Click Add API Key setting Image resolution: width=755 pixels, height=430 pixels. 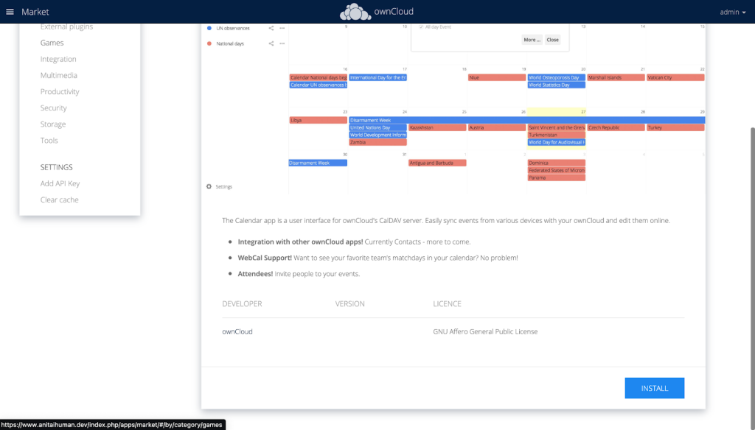point(60,184)
